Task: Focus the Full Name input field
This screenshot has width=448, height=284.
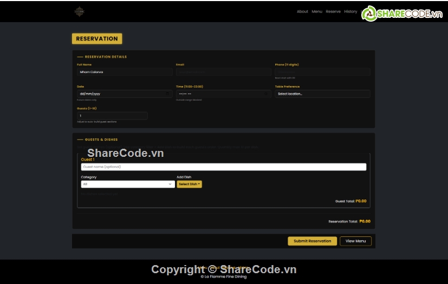Action: pyautogui.click(x=125, y=72)
